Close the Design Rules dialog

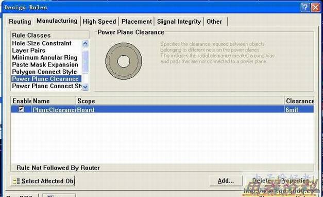point(315,8)
